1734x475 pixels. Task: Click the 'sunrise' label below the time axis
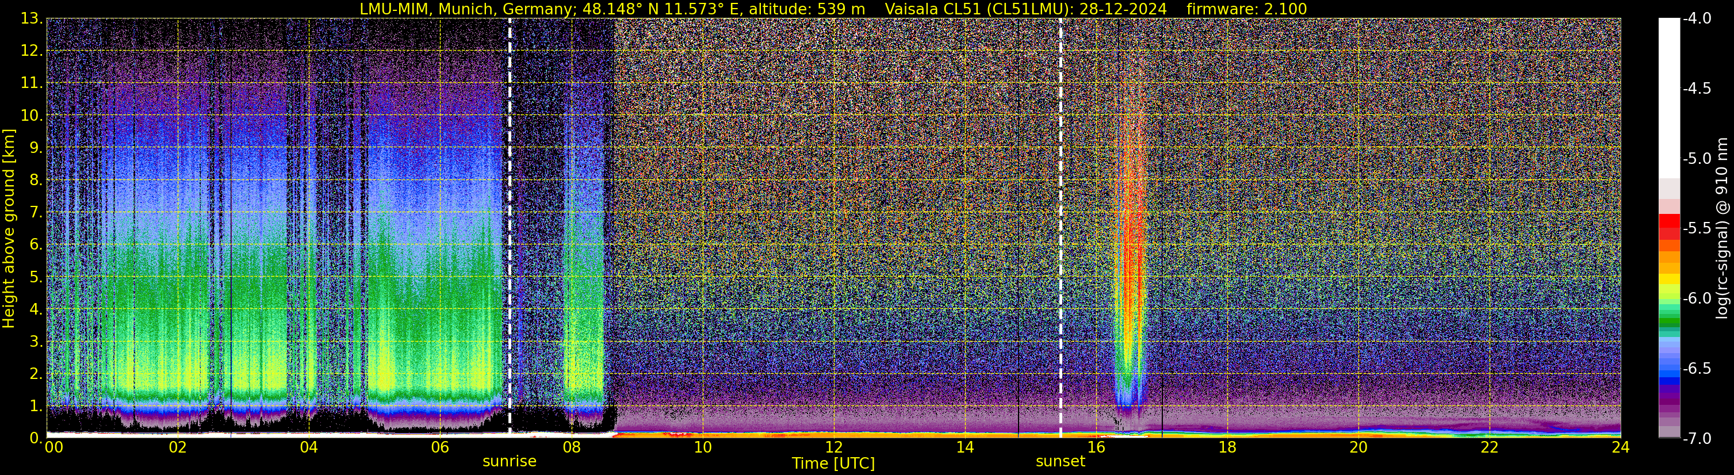(510, 462)
